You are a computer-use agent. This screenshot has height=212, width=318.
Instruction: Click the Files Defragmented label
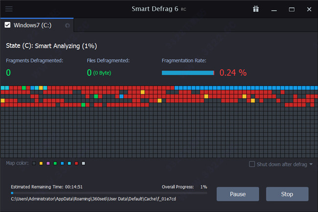(108, 60)
